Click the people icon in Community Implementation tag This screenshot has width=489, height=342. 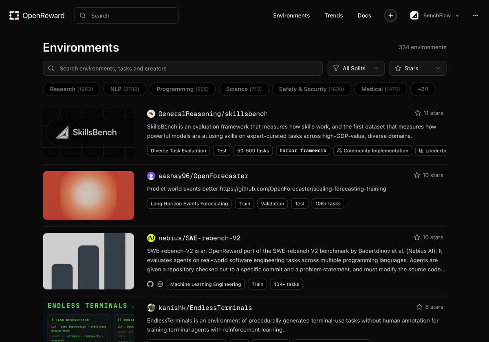point(339,150)
